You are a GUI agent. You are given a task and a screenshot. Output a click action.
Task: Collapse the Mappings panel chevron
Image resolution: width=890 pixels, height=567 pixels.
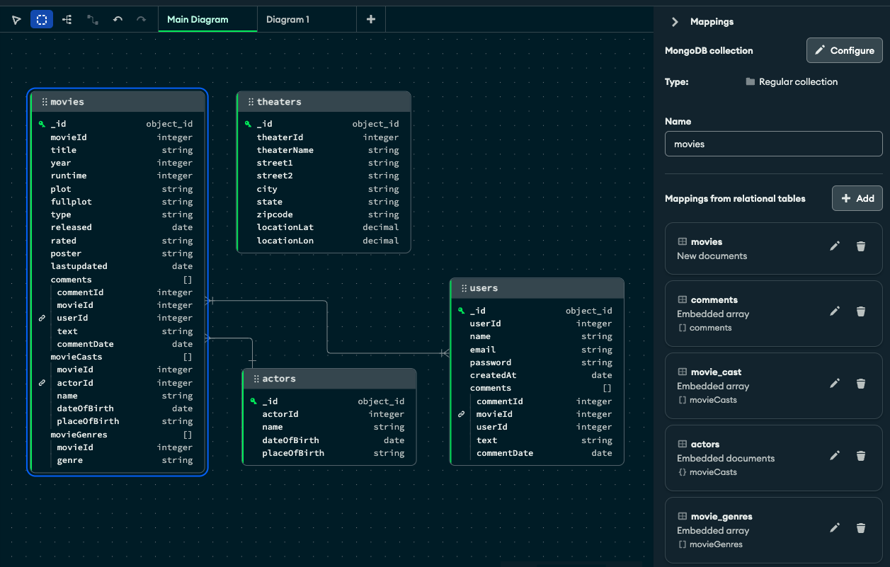point(675,22)
